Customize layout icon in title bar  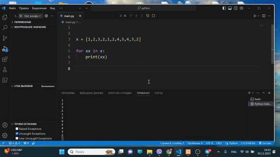(x=241, y=8)
